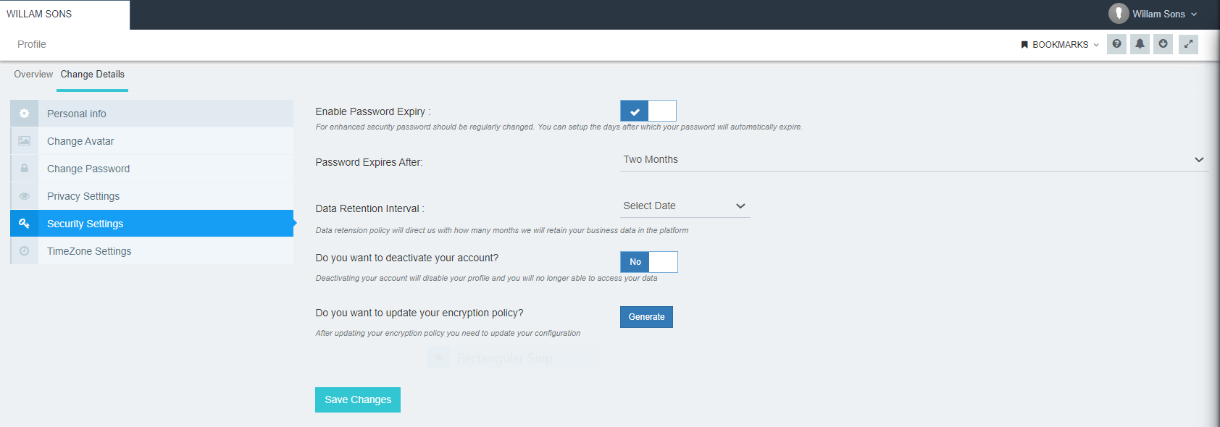
Task: Click the picture icon beside Change Avatar
Action: click(x=24, y=141)
